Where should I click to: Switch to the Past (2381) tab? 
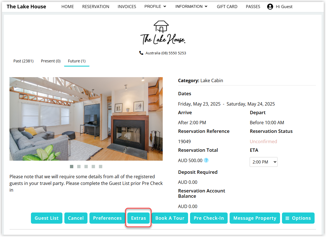[23, 61]
